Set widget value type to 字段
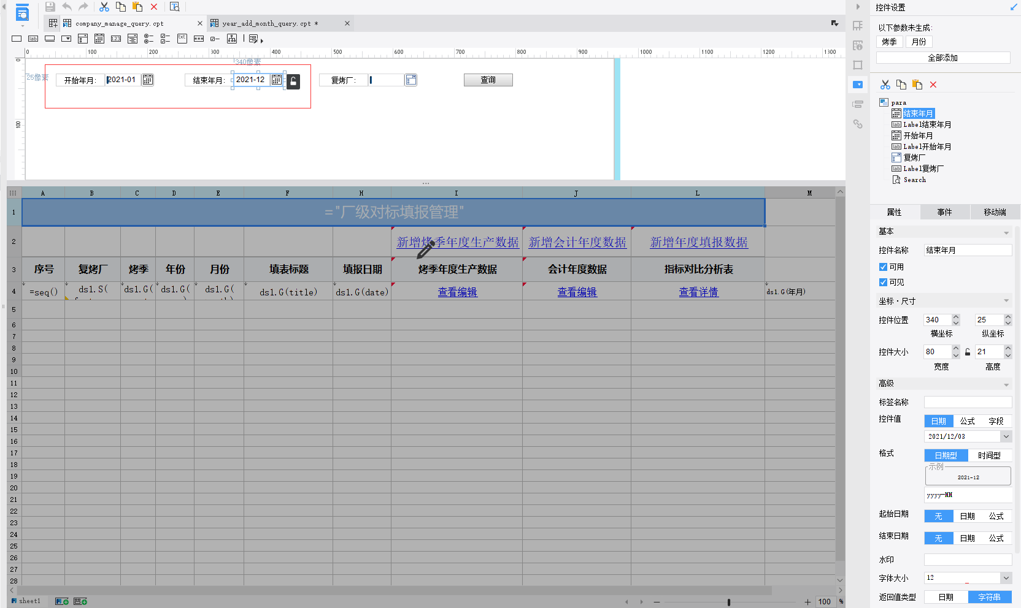Screen dimensions: 1021x608 pos(996,421)
